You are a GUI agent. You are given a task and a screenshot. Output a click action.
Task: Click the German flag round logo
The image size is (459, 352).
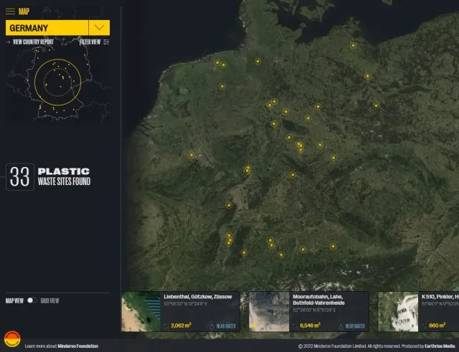pos(12,339)
